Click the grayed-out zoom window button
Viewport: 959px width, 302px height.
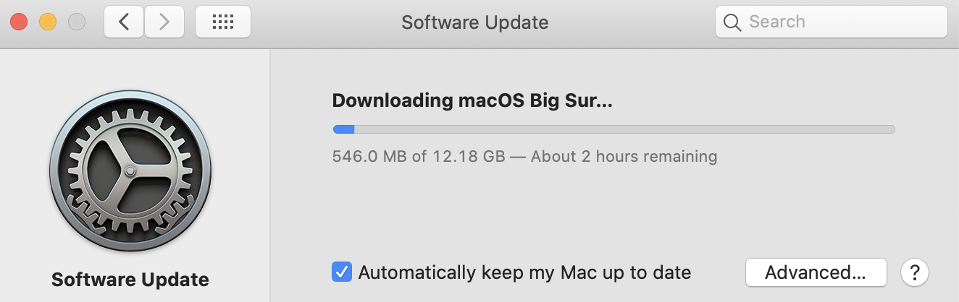coord(77,22)
